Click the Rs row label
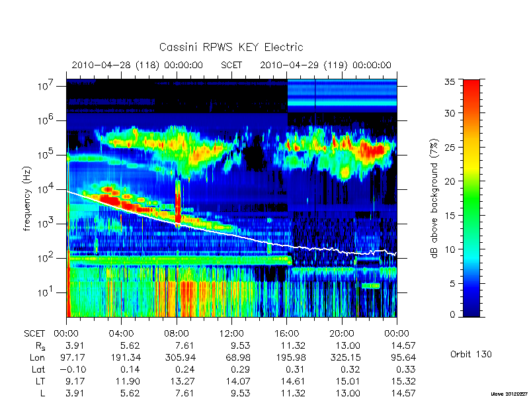Viewport: 529px width, 397px height. click(40, 345)
